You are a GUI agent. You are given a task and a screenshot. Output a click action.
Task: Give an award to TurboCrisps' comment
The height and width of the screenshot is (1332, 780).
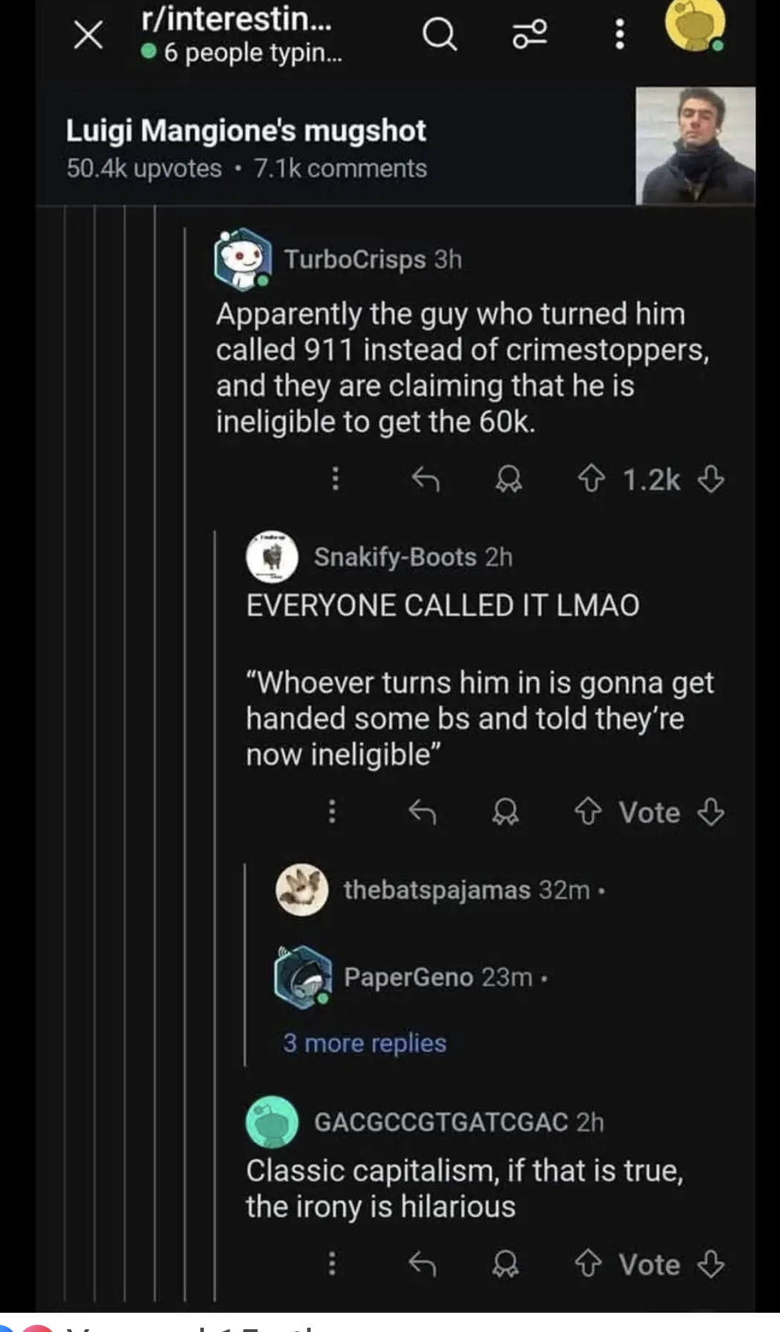point(508,479)
